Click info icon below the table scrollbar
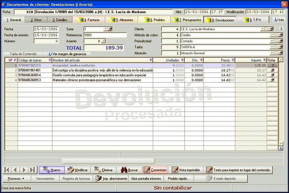The image size is (289, 193). coord(281,148)
